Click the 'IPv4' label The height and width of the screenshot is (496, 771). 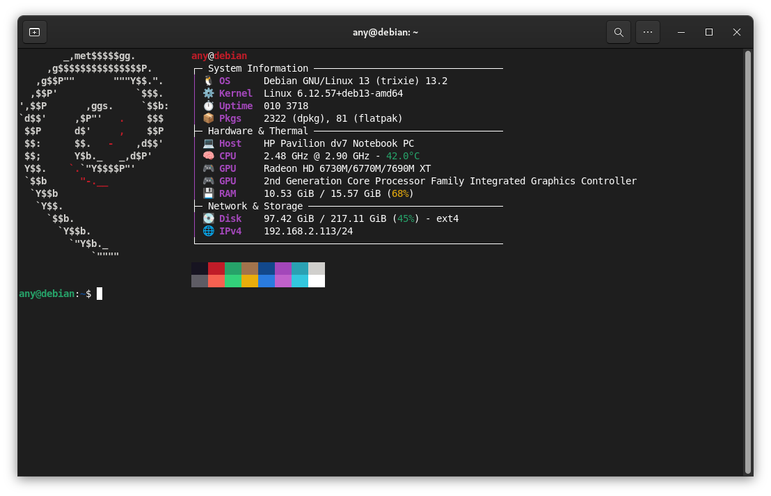click(230, 231)
